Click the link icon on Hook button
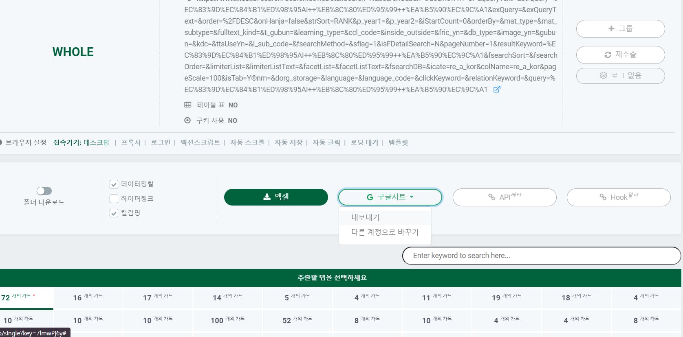Screen dimensions: 683x337 [x=603, y=197]
